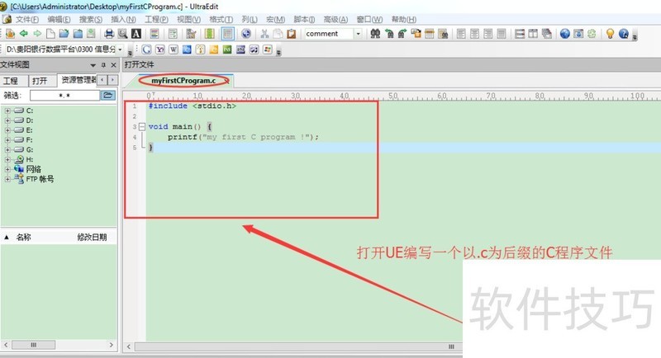The height and width of the screenshot is (358, 661).
Task: Click the Wikipedia toolbar icon
Action: [174, 49]
